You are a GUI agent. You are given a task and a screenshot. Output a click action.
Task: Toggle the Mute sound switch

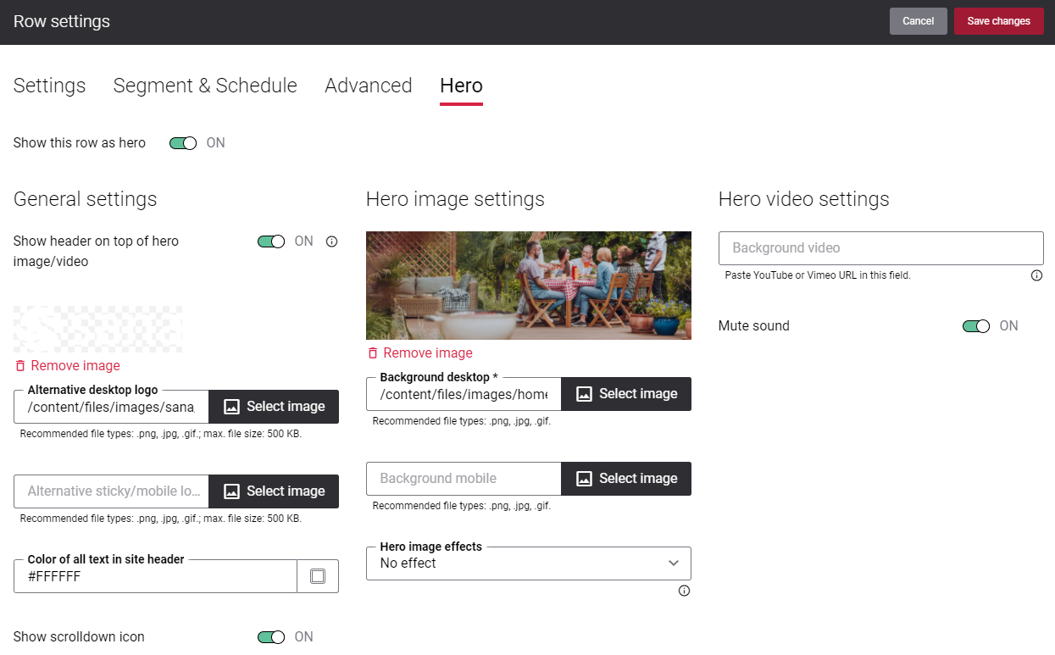[x=976, y=326]
